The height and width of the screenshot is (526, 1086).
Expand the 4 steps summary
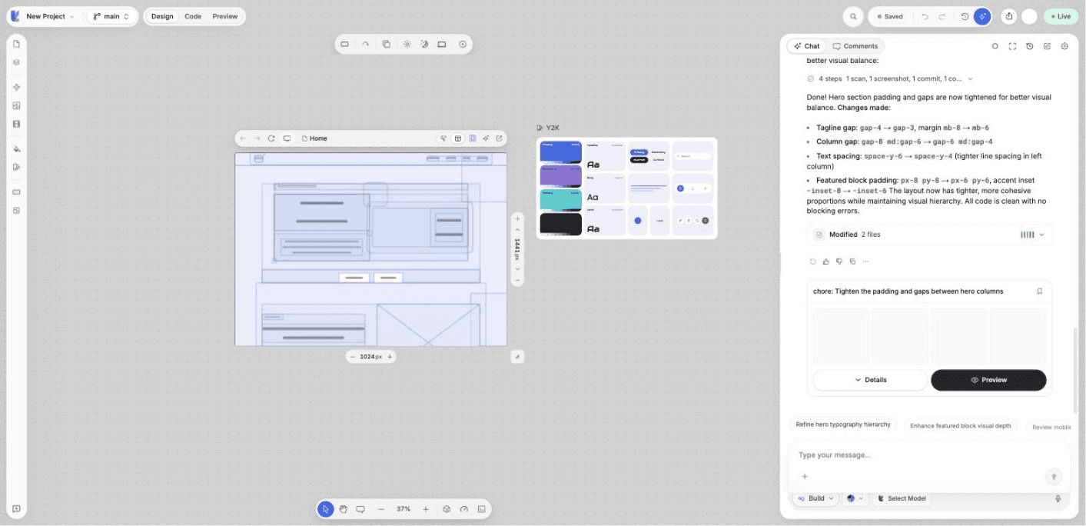(890, 78)
